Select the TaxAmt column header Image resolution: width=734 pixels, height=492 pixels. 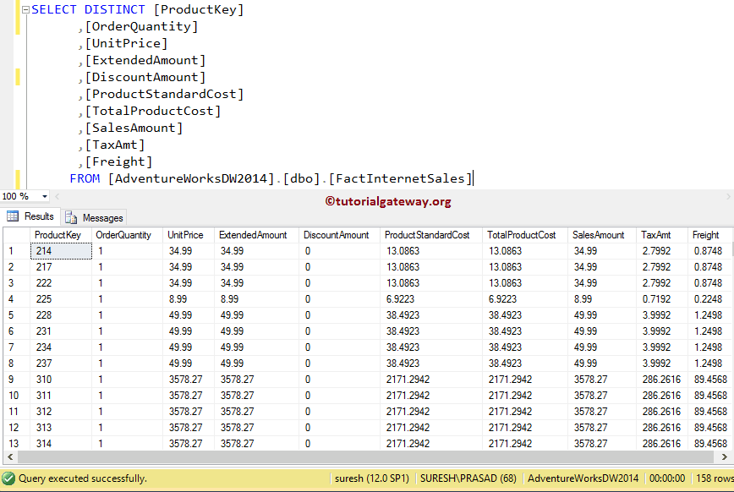pos(655,235)
